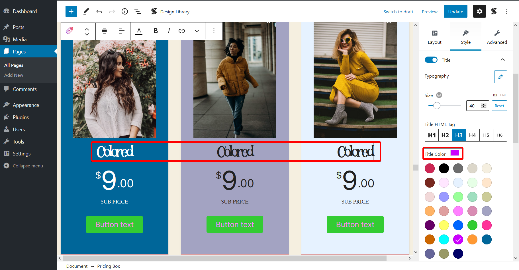Change block alignment in toolbar
The height and width of the screenshot is (270, 519).
[x=104, y=31]
